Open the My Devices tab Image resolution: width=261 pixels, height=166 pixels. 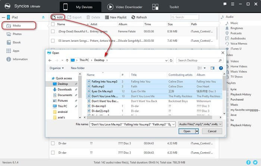[x=81, y=7]
